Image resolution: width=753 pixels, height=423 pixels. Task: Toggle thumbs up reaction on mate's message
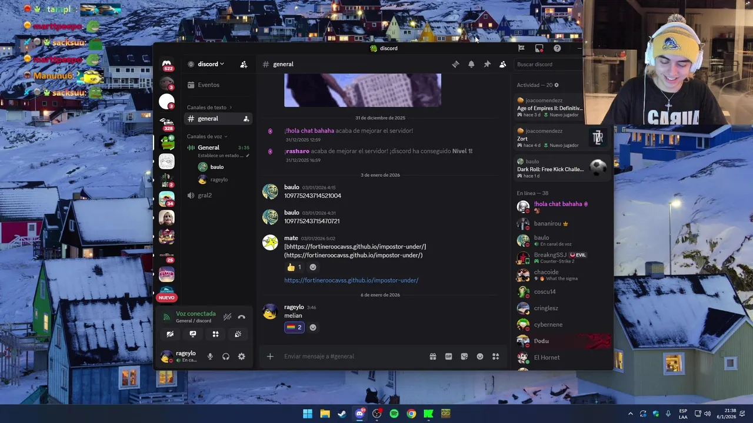click(294, 267)
